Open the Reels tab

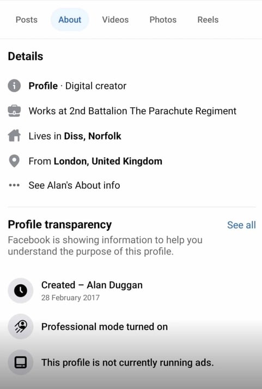point(208,20)
